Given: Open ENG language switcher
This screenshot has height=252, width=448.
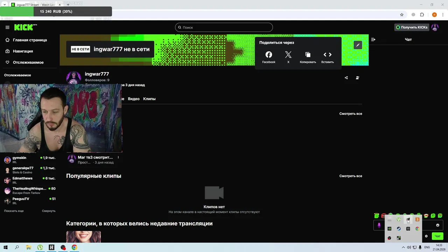Looking at the screenshot, I should tap(427, 247).
